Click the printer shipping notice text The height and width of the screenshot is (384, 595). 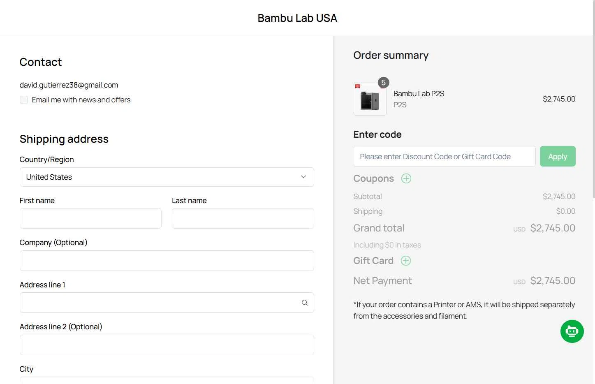point(464,310)
